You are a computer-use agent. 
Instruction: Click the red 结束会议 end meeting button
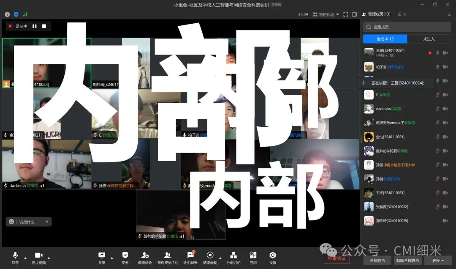click(337, 258)
